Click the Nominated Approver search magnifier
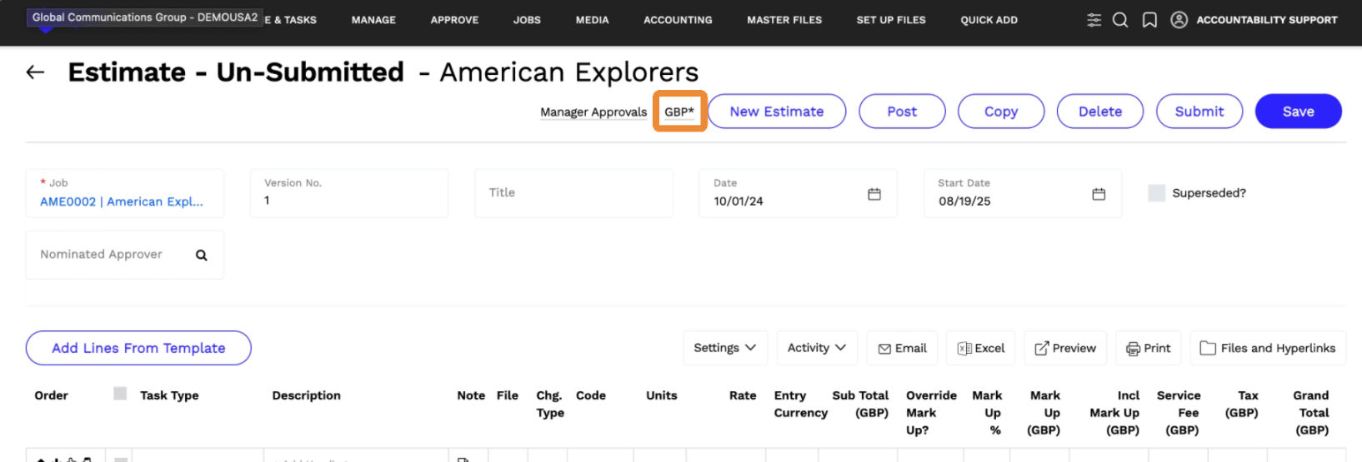The image size is (1362, 462). 201,256
